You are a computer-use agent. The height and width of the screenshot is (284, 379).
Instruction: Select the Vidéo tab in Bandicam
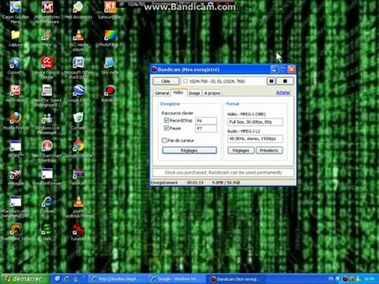[178, 92]
